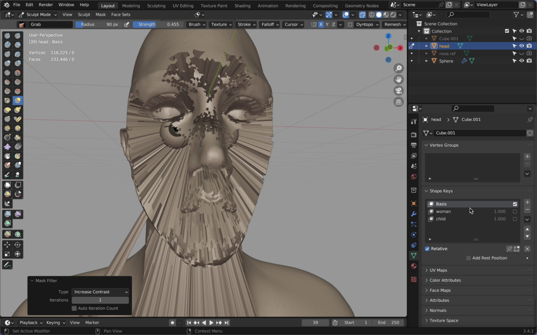Open the Face Sets menu

[x=120, y=14]
